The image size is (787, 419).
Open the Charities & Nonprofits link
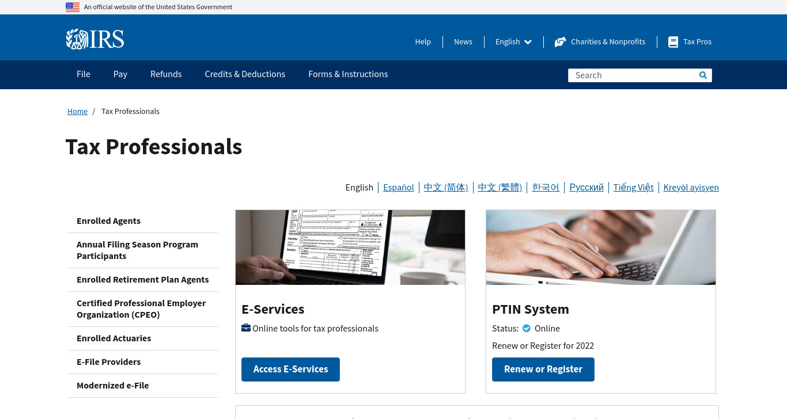click(608, 41)
